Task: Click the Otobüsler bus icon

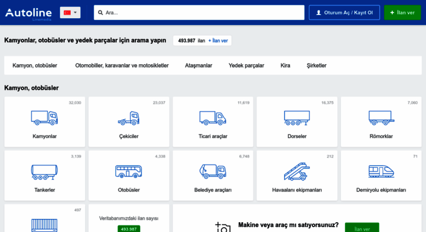Action: point(128,172)
